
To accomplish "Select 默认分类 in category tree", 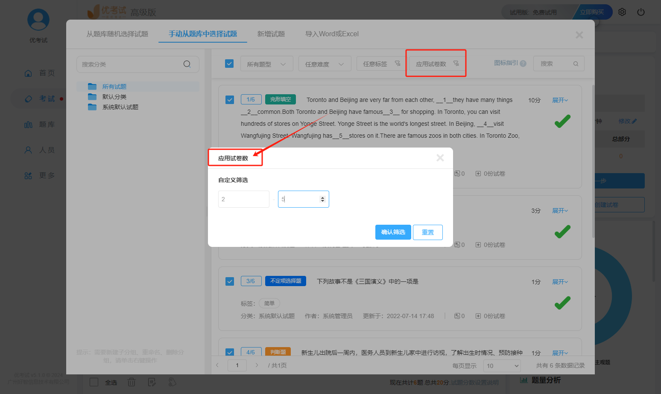I will click(x=114, y=97).
